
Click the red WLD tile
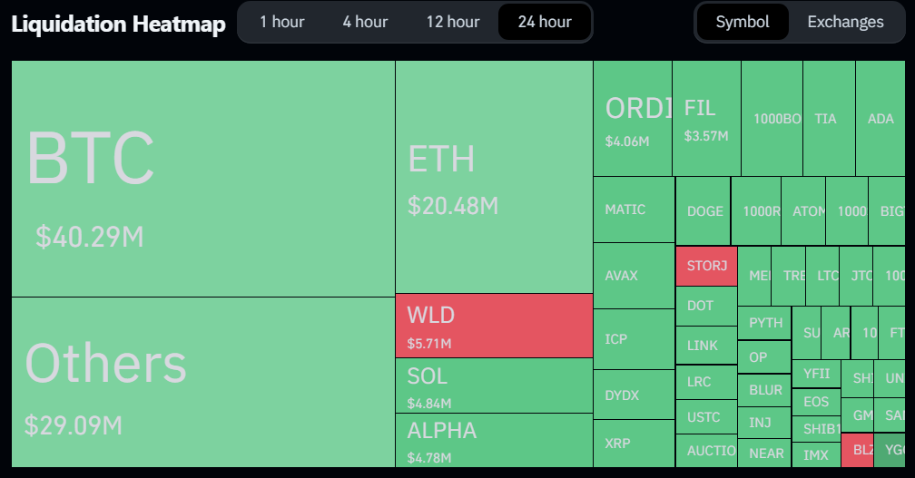pos(494,326)
